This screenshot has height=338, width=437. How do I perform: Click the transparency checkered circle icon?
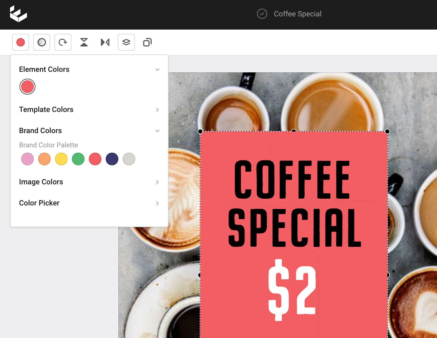pos(42,42)
